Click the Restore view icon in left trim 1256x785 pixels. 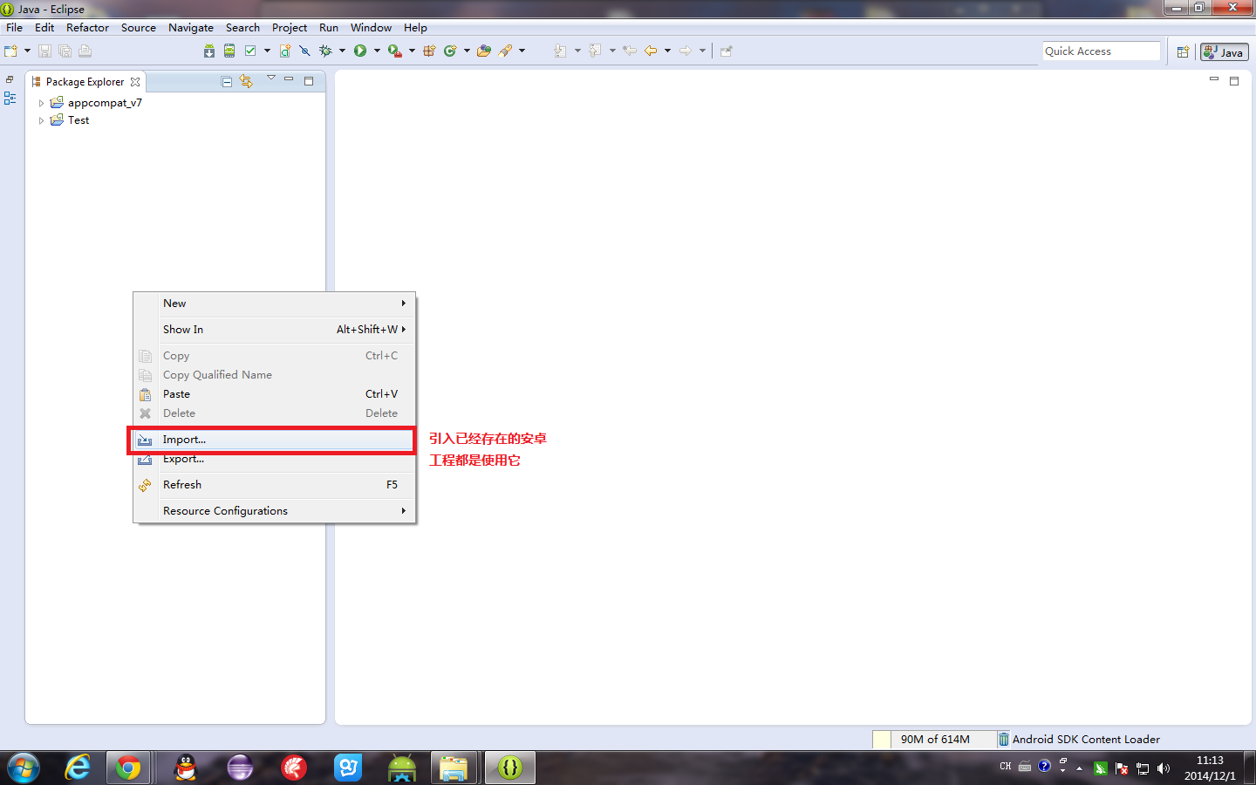(x=10, y=79)
